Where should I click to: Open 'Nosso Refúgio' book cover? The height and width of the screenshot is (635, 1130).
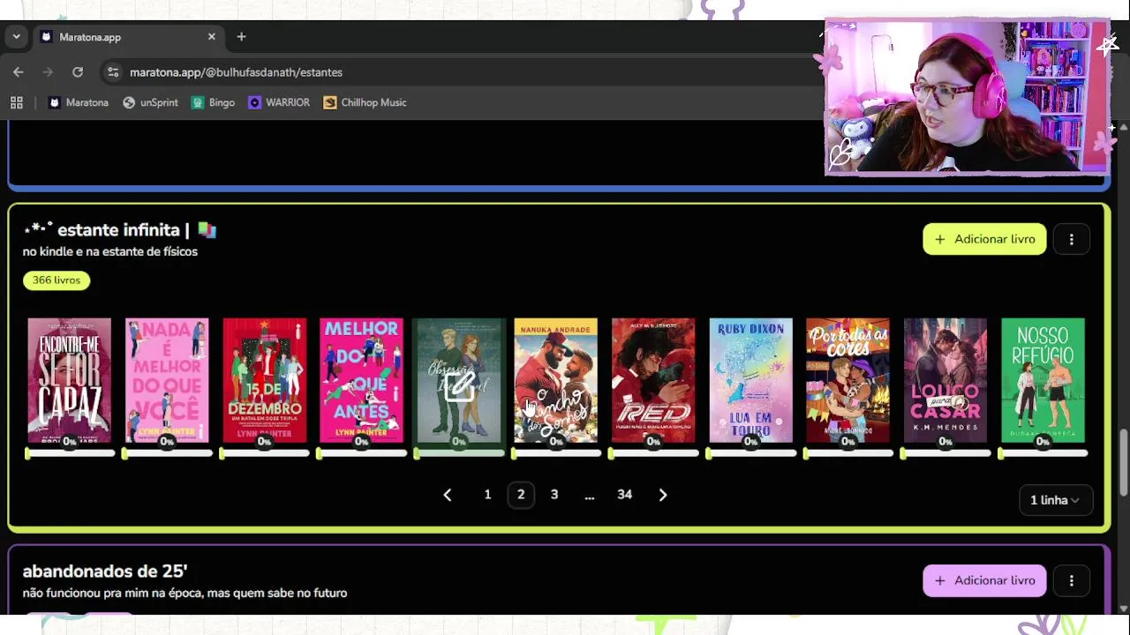(x=1043, y=380)
